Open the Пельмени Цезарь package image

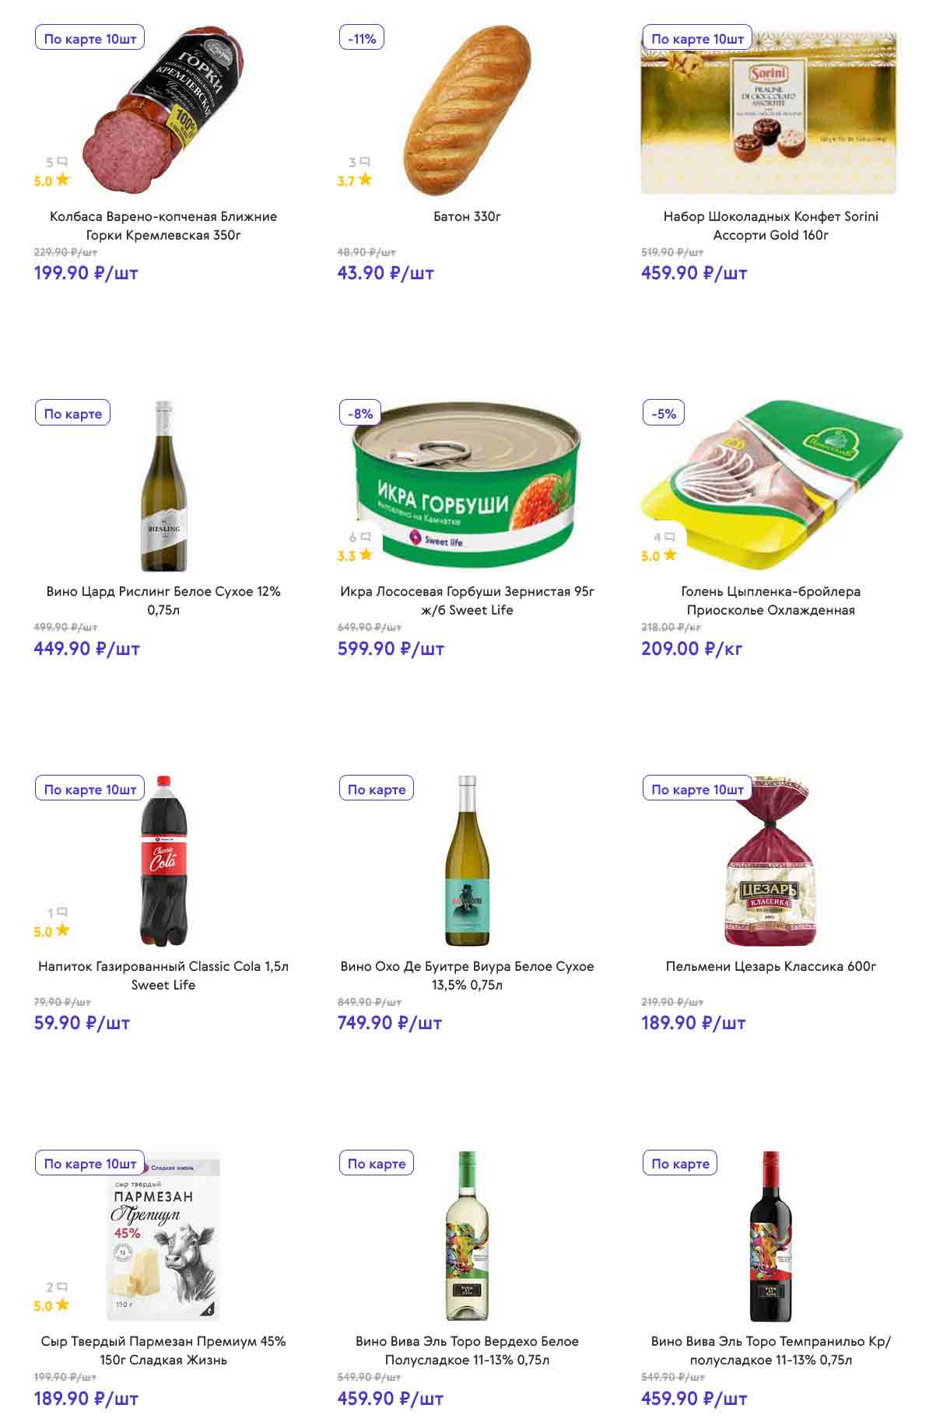pos(769,861)
